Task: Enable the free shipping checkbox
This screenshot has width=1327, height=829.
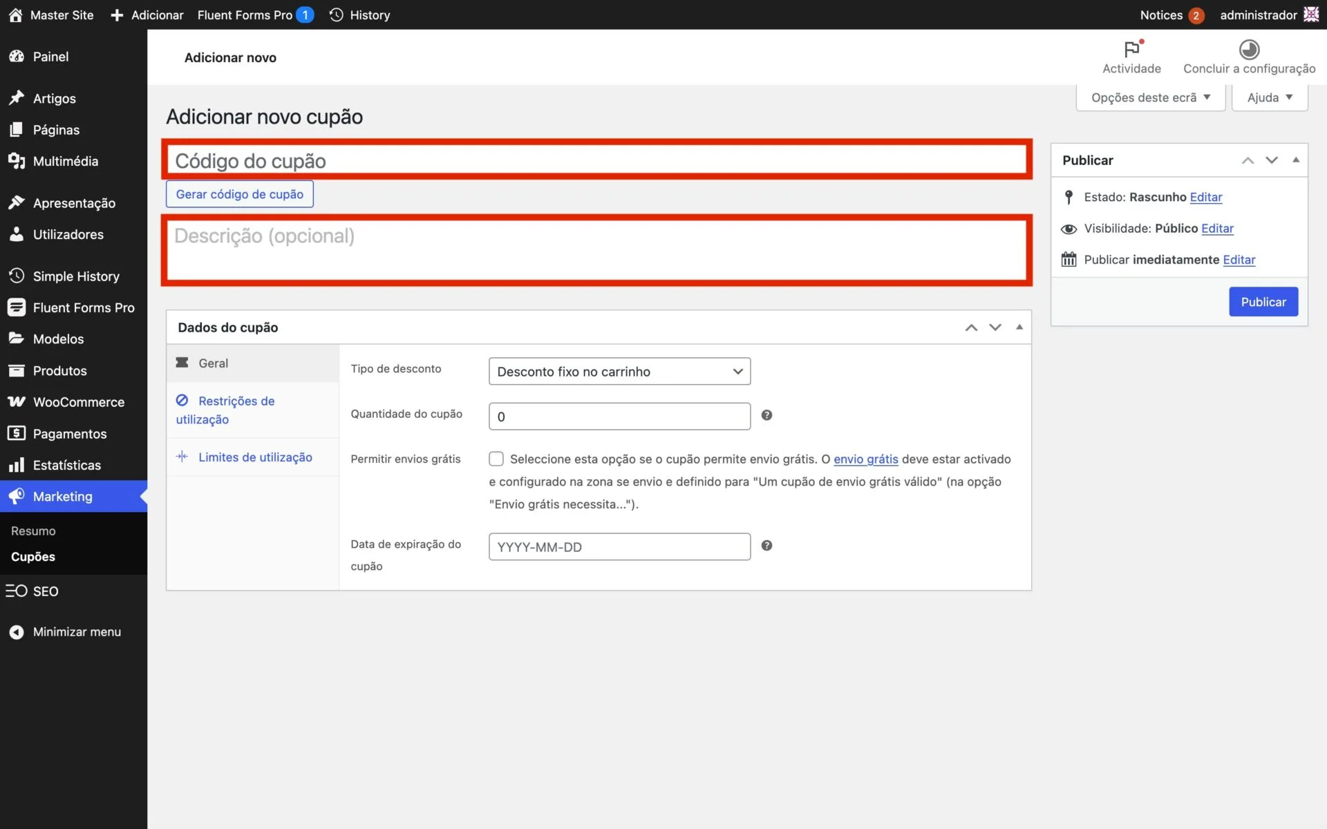Action: 496,459
